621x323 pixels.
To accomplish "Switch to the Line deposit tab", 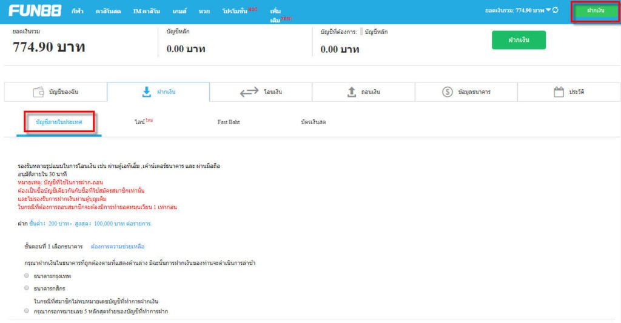I will click(x=142, y=122).
